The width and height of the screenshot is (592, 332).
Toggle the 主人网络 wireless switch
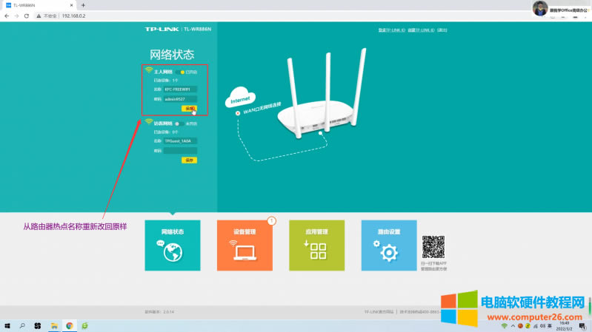pos(182,72)
